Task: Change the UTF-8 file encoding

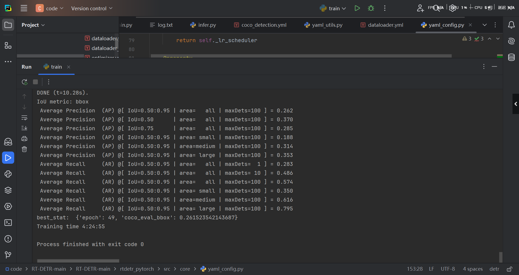Action: (x=448, y=269)
